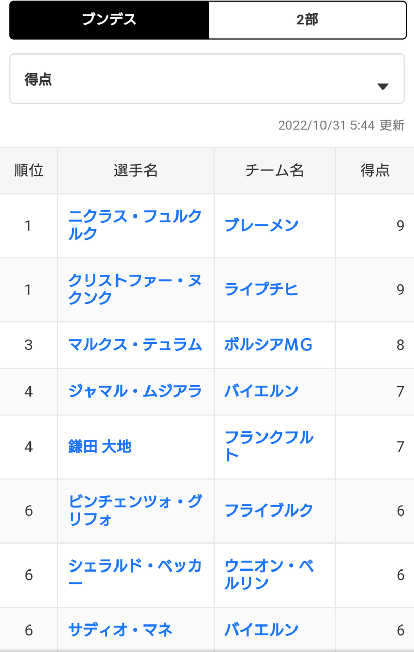Open player シェラルド・ベッカー
This screenshot has height=652, width=414.
point(135,575)
